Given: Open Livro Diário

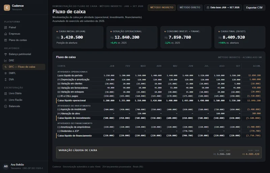Looking at the screenshot, I should click(x=24, y=94).
